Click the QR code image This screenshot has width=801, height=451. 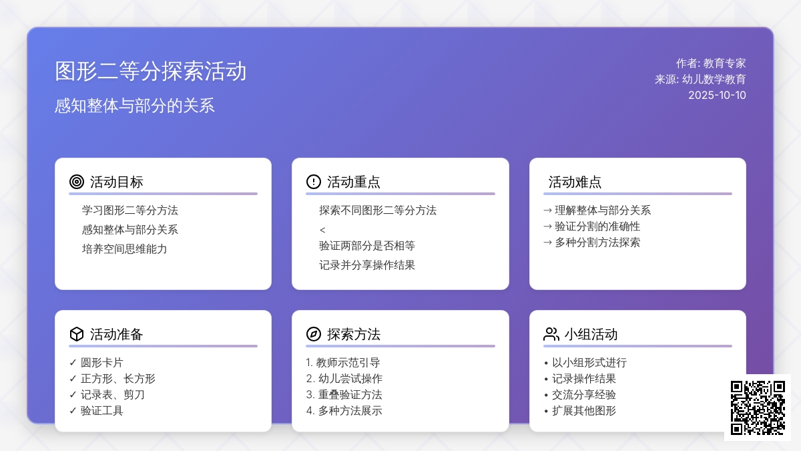tap(758, 408)
